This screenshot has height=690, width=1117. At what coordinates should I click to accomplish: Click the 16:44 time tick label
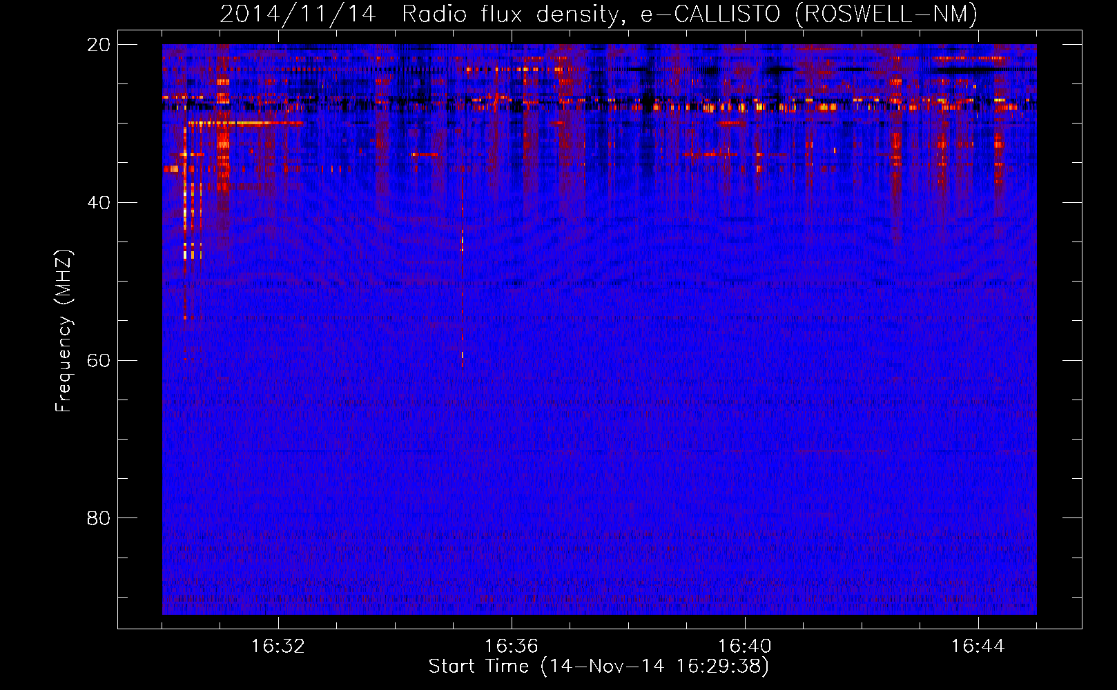[978, 647]
